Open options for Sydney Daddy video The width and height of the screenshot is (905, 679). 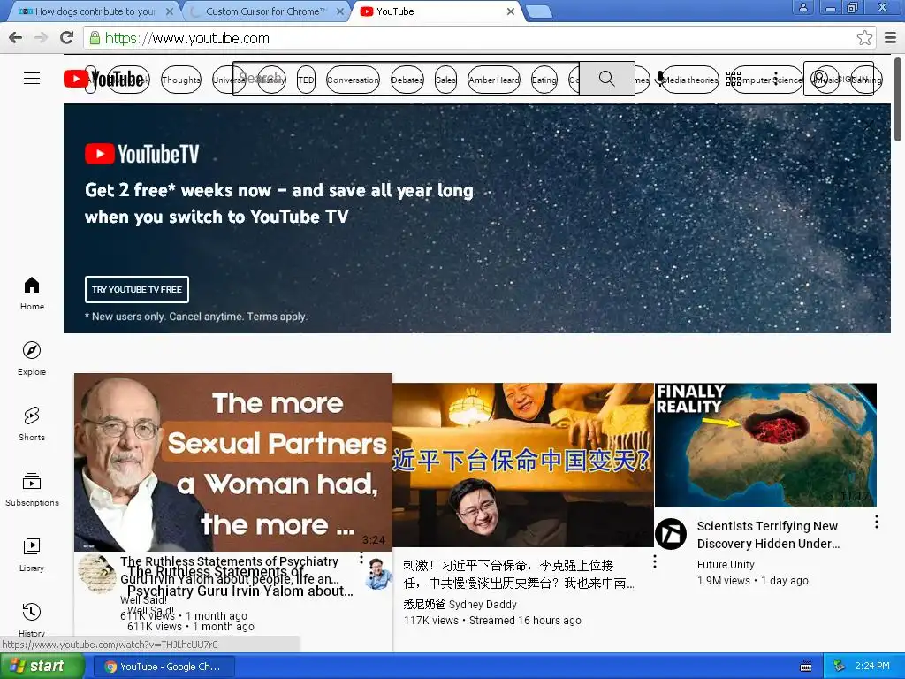coord(655,561)
